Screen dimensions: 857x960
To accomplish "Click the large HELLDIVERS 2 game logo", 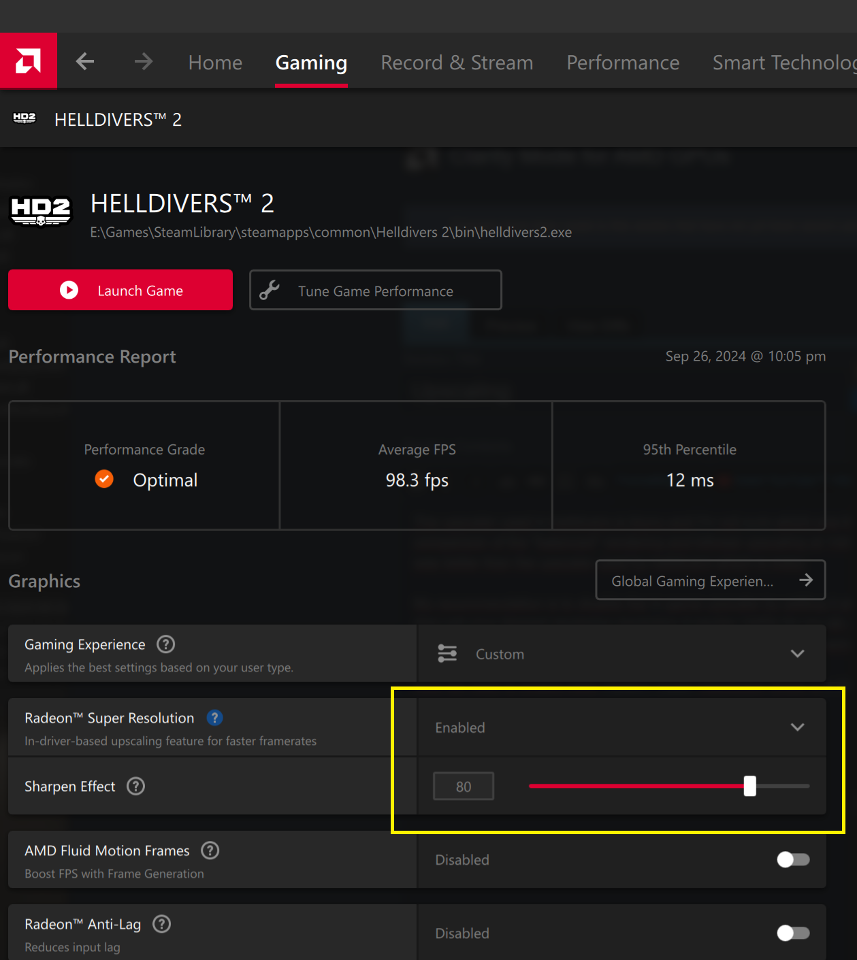I will tap(41, 210).
